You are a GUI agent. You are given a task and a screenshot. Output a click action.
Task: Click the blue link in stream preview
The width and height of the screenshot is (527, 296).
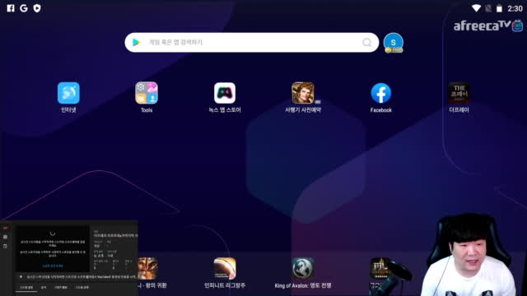(53, 266)
